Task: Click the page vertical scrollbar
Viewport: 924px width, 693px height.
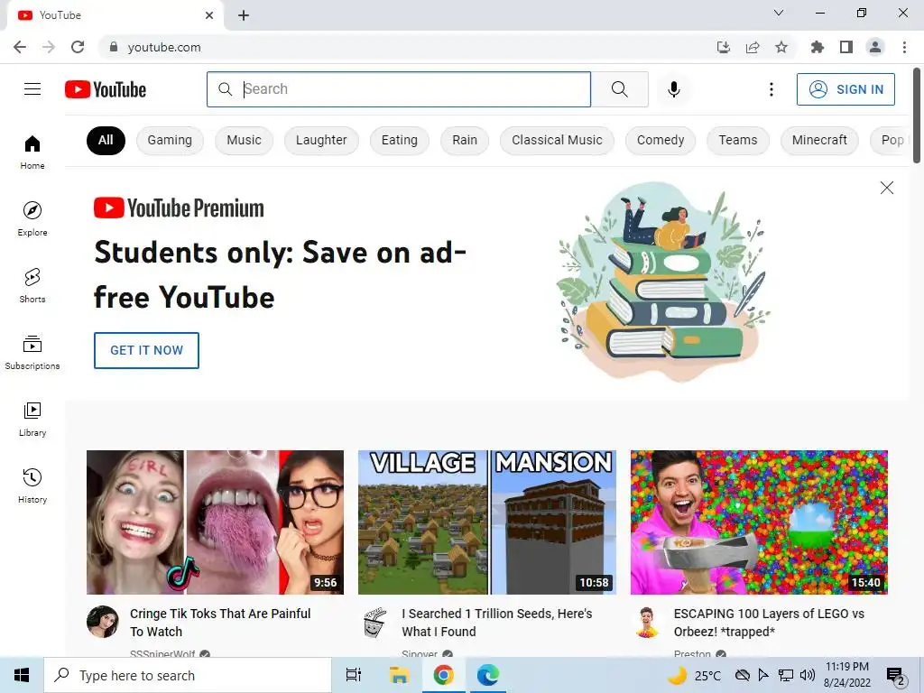Action: (x=917, y=115)
